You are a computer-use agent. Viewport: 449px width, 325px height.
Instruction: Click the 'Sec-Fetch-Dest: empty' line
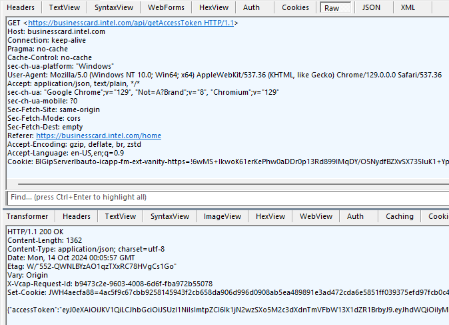45,127
